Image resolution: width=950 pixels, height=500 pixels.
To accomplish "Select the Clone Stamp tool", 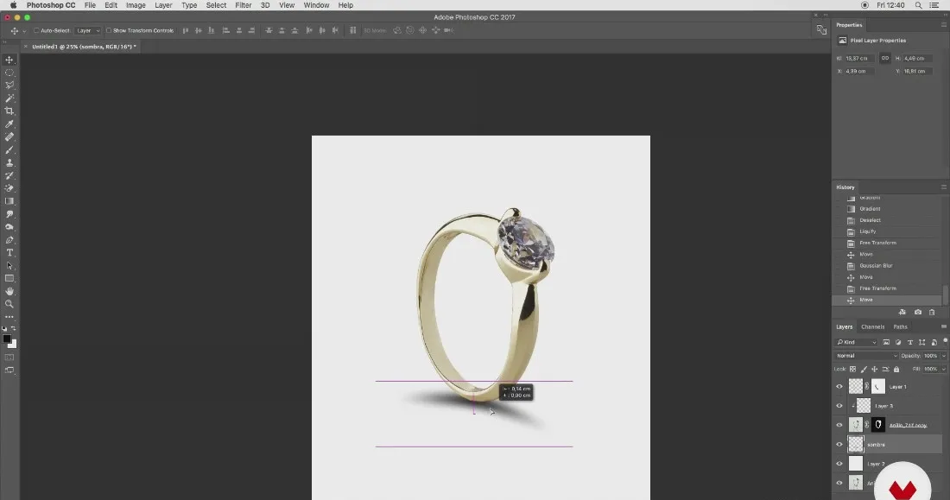I will coord(9,162).
